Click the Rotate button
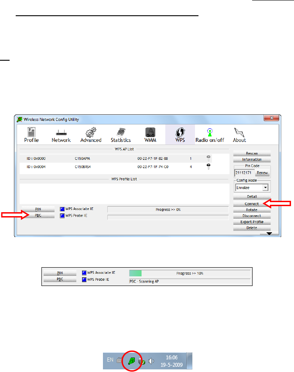This screenshot has width=294, height=372. tap(252, 210)
